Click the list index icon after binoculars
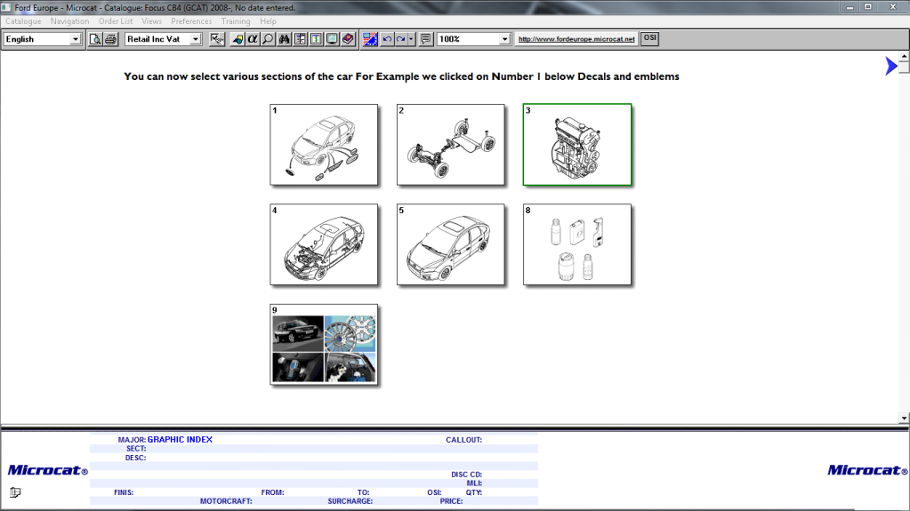 300,39
